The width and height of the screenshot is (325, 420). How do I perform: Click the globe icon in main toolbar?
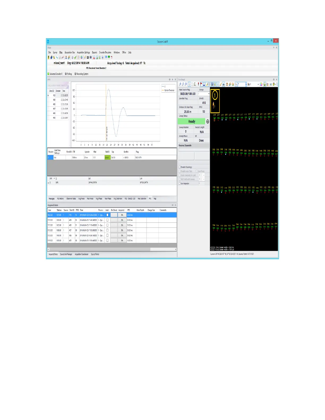(82, 57)
